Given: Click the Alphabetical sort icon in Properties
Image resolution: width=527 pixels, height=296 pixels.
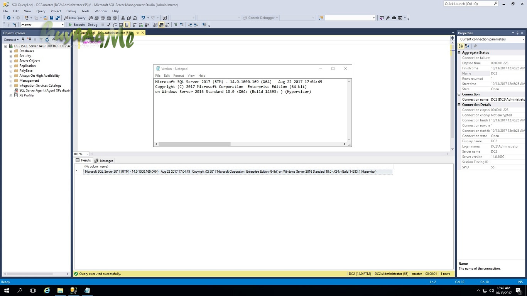Looking at the screenshot, I should pyautogui.click(x=467, y=46).
